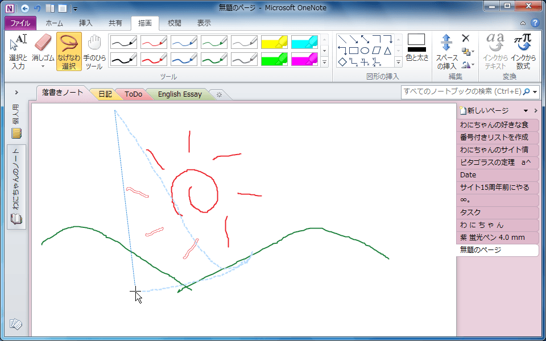The image size is (546, 341).
Task: Click スペースの挿入 insert space button
Action: (446, 52)
